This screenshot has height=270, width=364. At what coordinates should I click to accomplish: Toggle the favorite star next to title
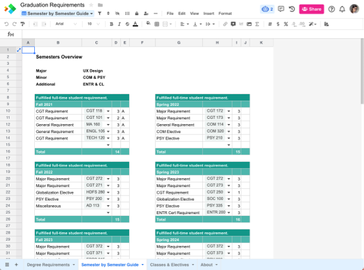click(91, 5)
